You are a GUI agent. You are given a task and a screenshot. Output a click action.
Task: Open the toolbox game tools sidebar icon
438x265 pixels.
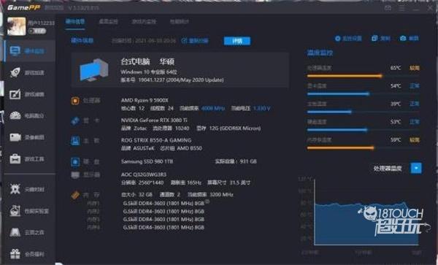point(15,159)
